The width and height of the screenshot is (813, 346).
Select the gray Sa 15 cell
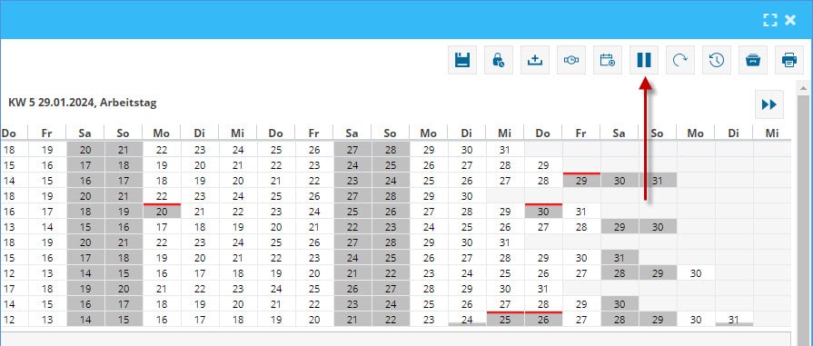(x=85, y=227)
